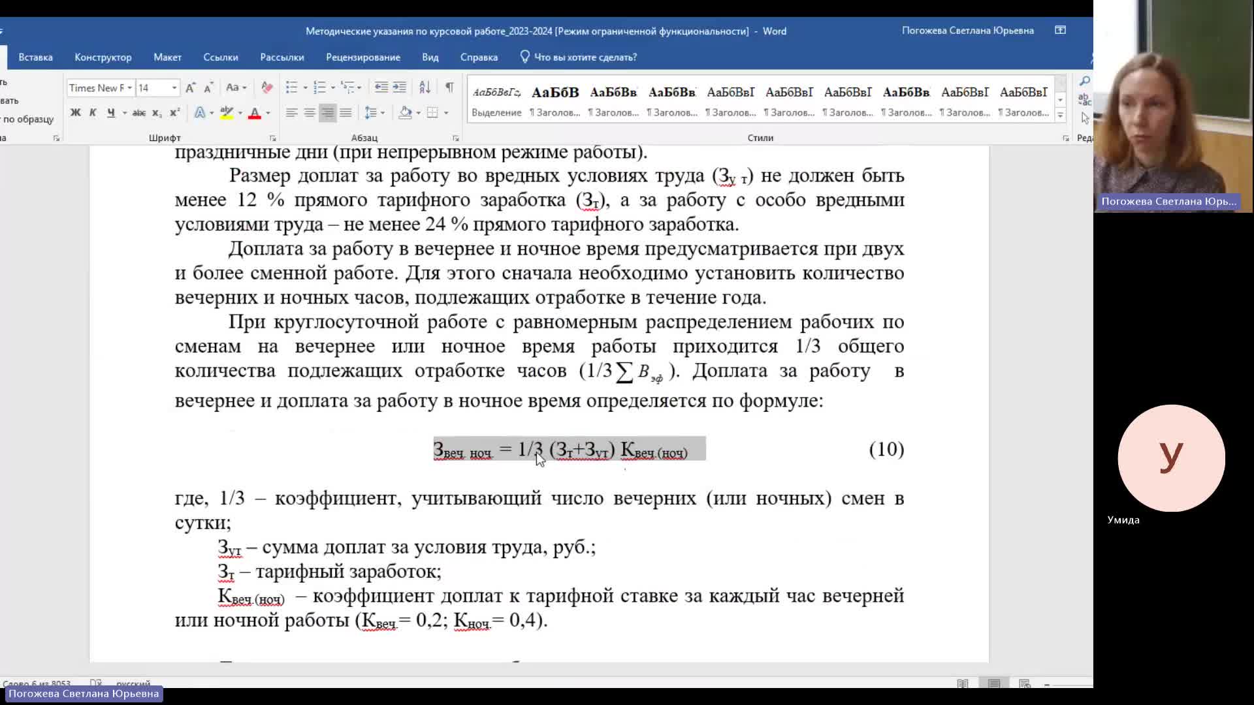Align text to the right
The height and width of the screenshot is (705, 1254).
pos(327,113)
